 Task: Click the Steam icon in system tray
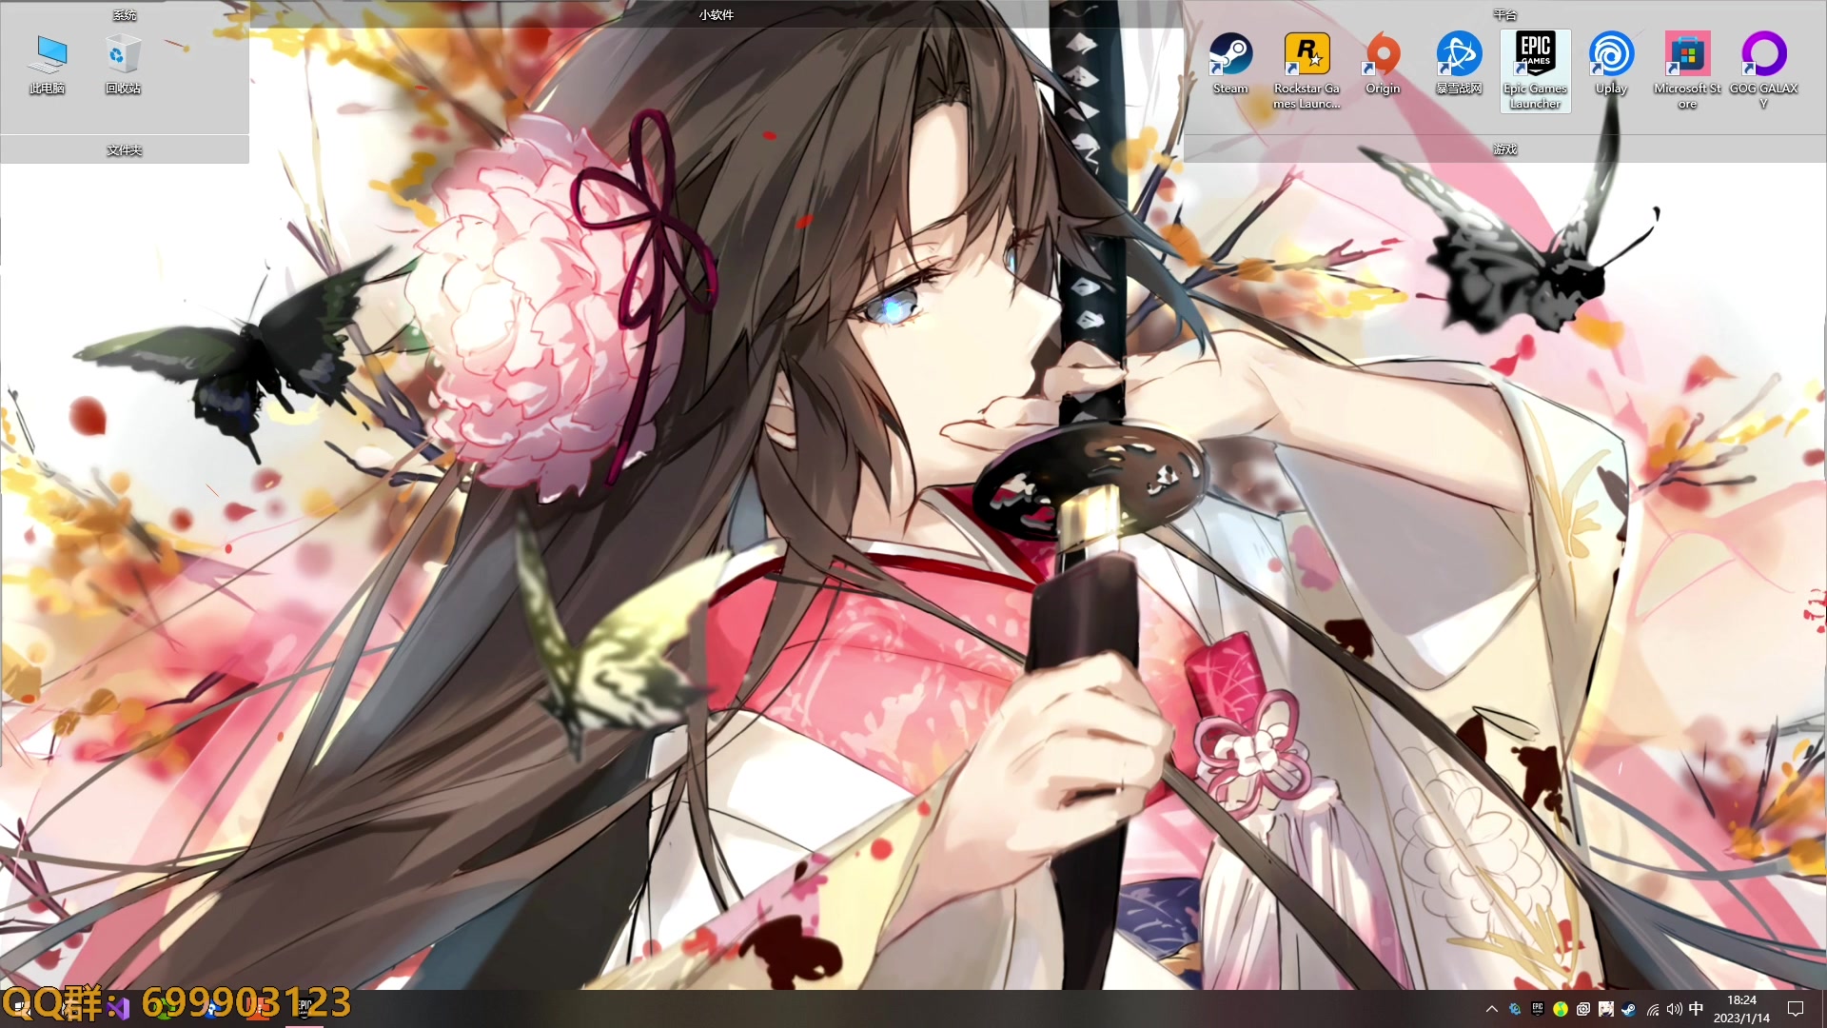(x=1628, y=1009)
